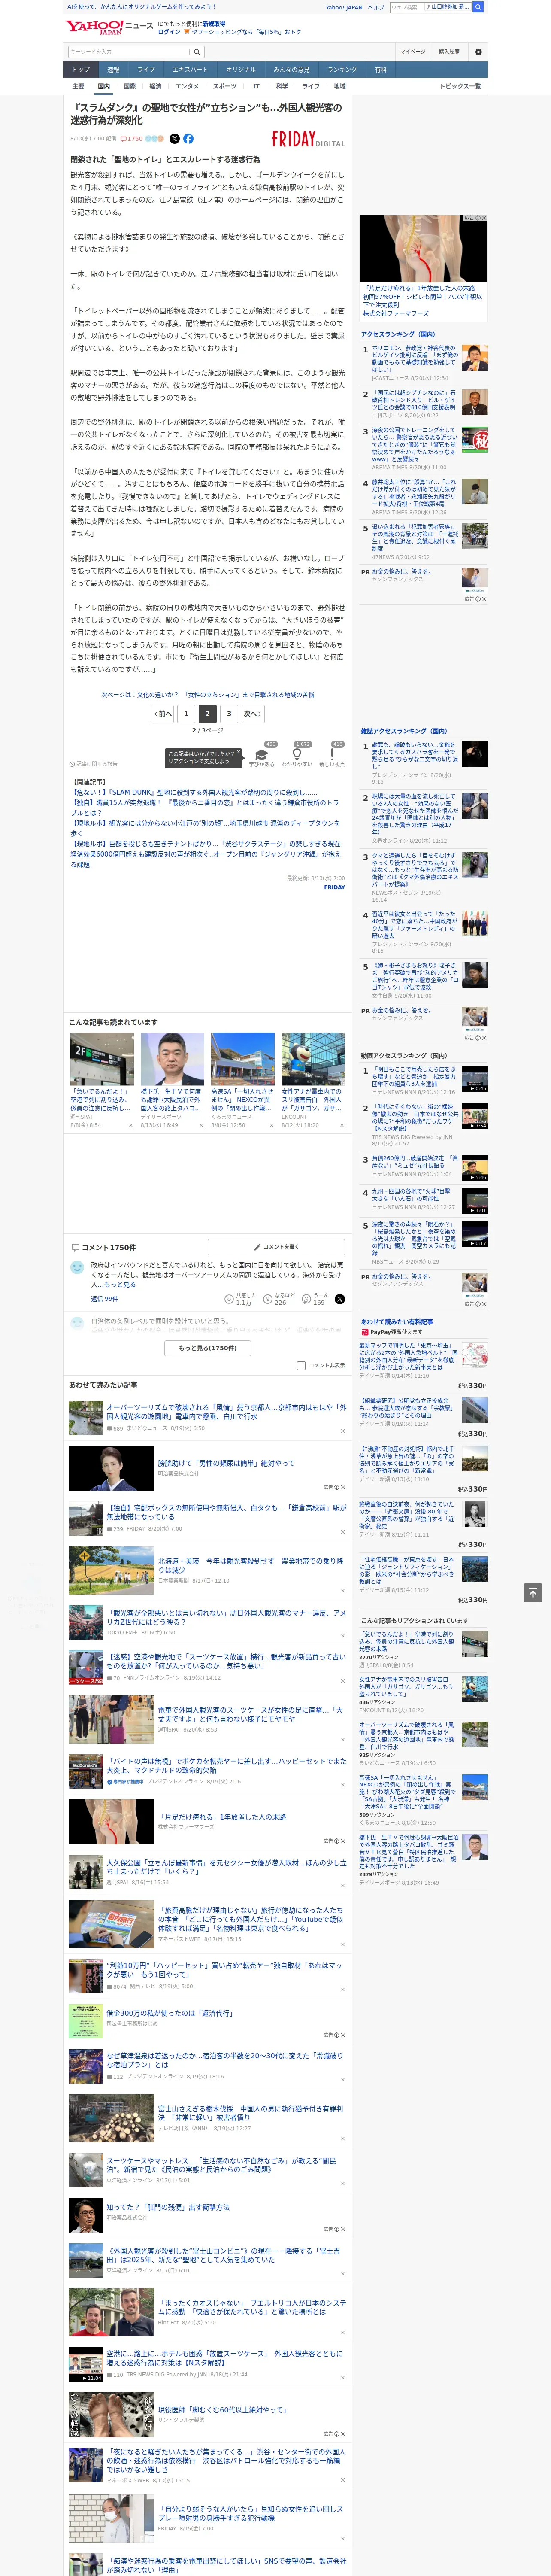The width and height of the screenshot is (551, 2576).
Task: Open the ランキング navigation tab
Action: point(342,70)
